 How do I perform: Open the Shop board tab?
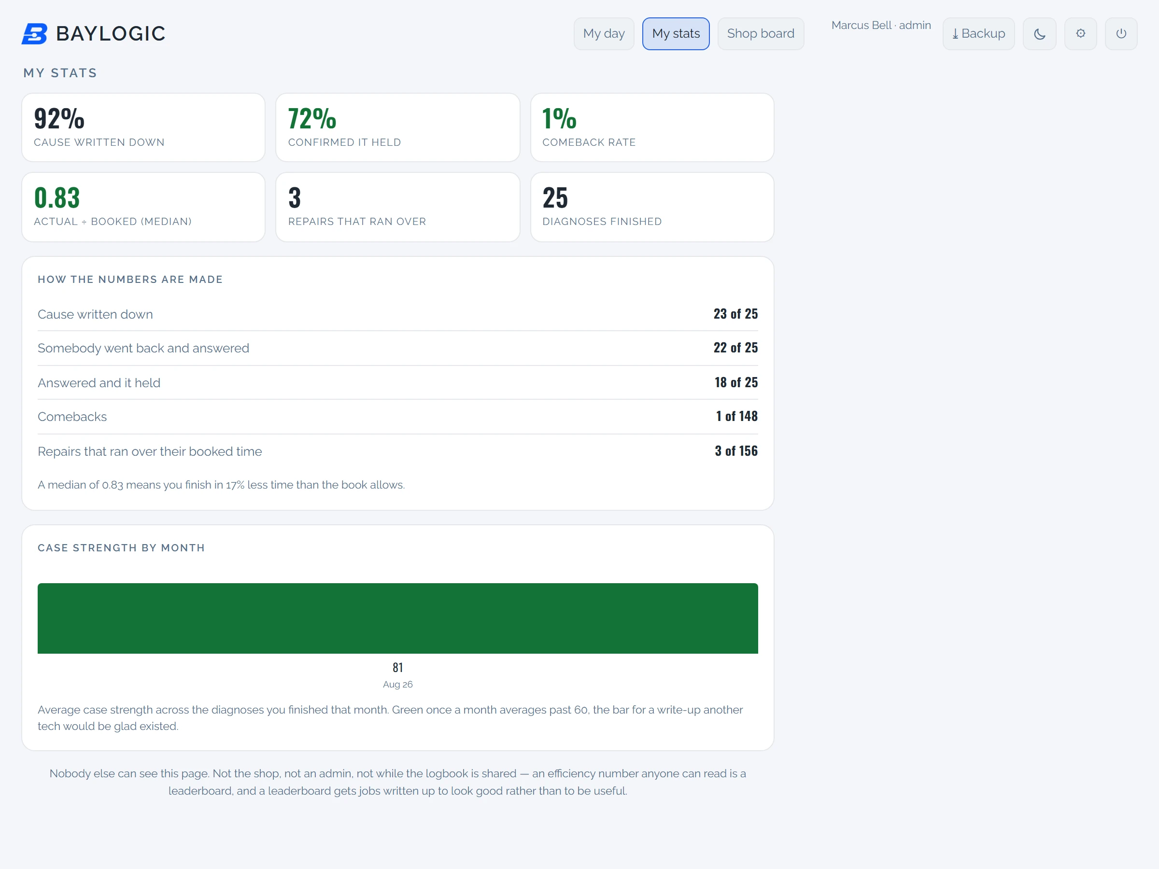[760, 33]
